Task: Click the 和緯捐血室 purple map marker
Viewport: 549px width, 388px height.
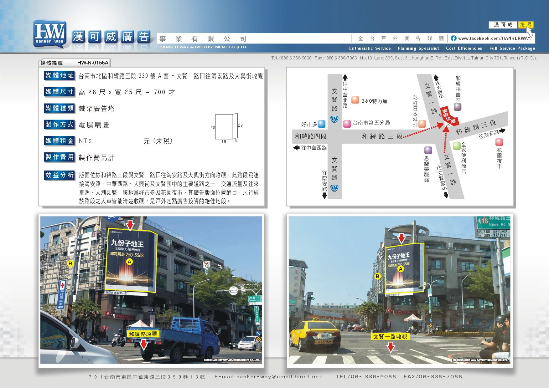Action: (458, 107)
